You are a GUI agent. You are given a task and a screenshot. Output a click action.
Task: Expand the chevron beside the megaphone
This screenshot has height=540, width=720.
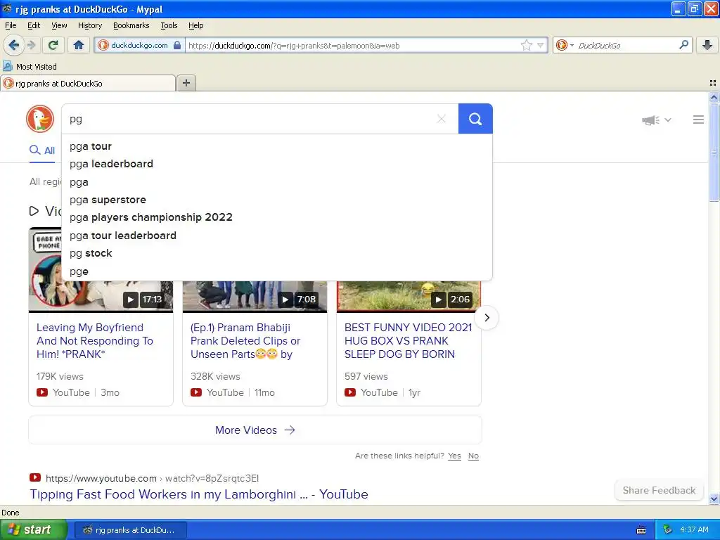(x=668, y=120)
